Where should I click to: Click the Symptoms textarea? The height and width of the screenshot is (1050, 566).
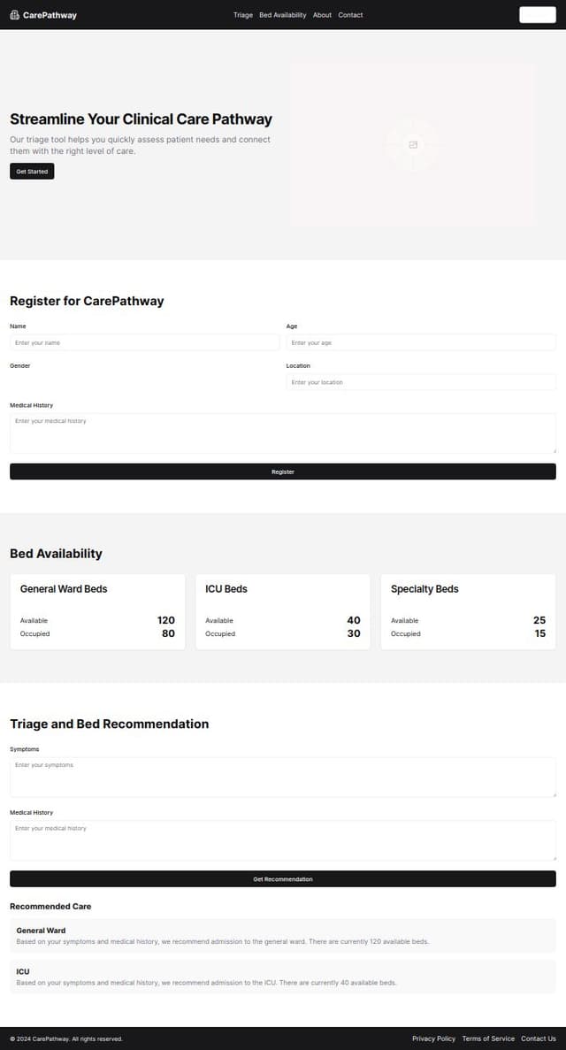click(283, 777)
